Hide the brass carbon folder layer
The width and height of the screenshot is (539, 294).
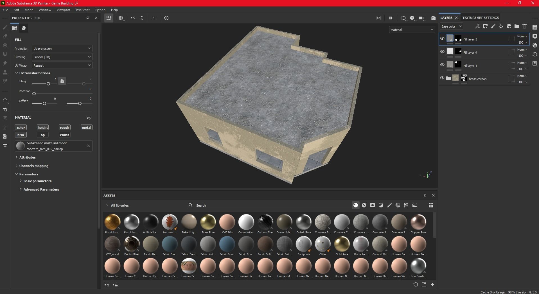tap(442, 78)
